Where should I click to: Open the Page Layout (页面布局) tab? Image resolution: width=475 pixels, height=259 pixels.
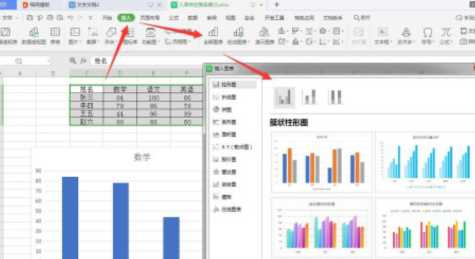tap(150, 18)
